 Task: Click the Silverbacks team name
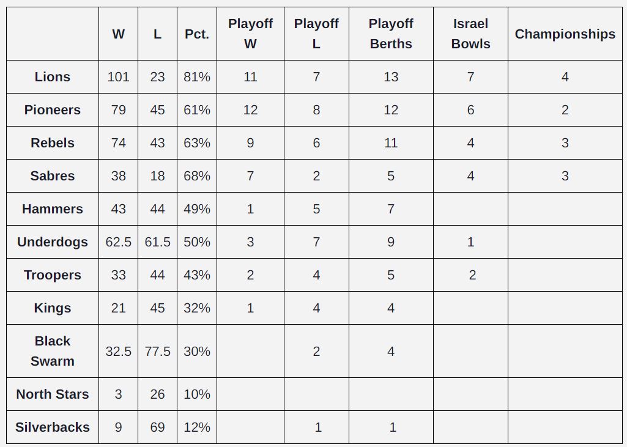[53, 427]
